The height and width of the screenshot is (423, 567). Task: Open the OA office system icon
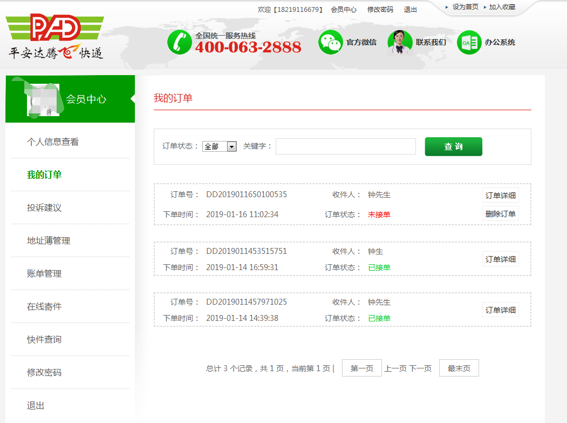tap(469, 42)
